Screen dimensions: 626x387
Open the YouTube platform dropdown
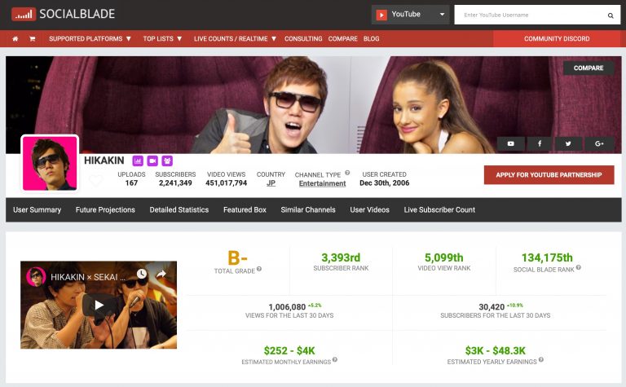pos(410,15)
